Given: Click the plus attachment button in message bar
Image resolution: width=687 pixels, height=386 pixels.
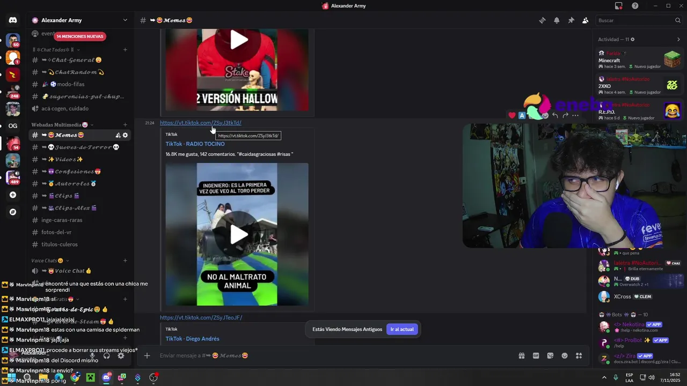Looking at the screenshot, I should point(147,355).
